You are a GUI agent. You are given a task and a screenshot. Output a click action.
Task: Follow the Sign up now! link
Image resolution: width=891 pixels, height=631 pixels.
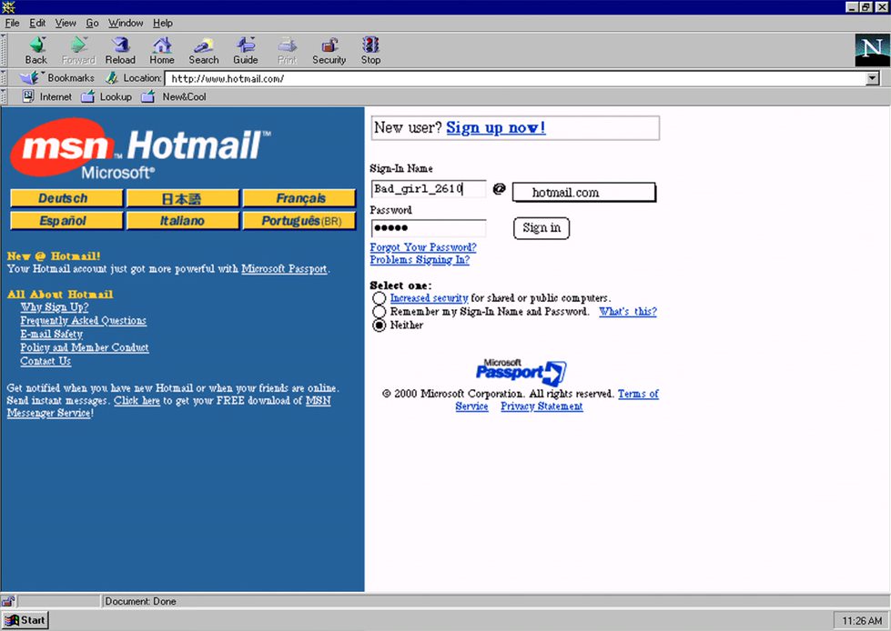click(x=495, y=127)
